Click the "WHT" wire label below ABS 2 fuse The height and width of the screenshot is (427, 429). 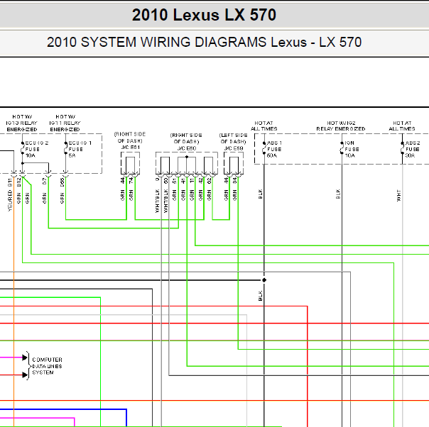[x=398, y=196]
